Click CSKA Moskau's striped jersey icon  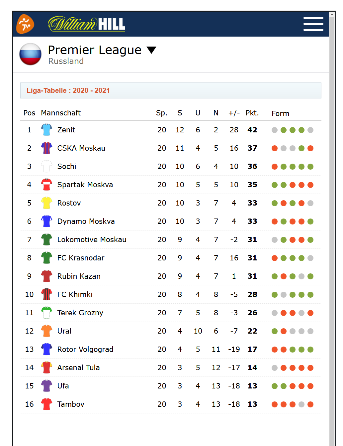pos(46,148)
